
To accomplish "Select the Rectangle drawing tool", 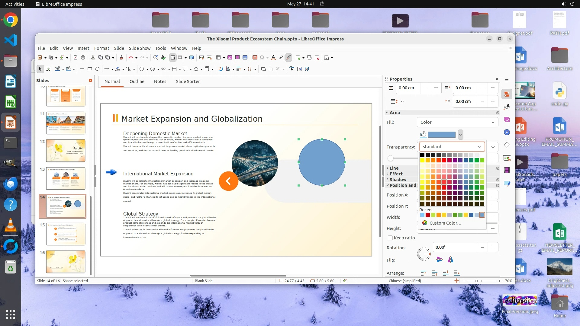I will (90, 69).
